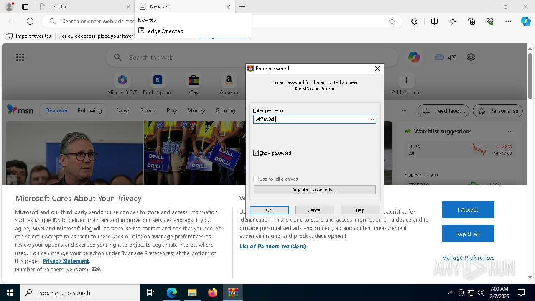Open the News category
Image resolution: width=535 pixels, height=301 pixels.
(123, 111)
